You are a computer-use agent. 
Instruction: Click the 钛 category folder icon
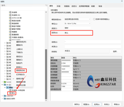point(8,51)
